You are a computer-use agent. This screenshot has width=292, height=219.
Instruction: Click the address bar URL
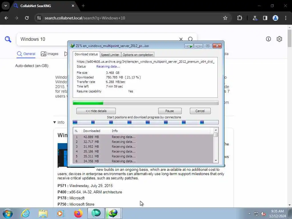coord(85,18)
